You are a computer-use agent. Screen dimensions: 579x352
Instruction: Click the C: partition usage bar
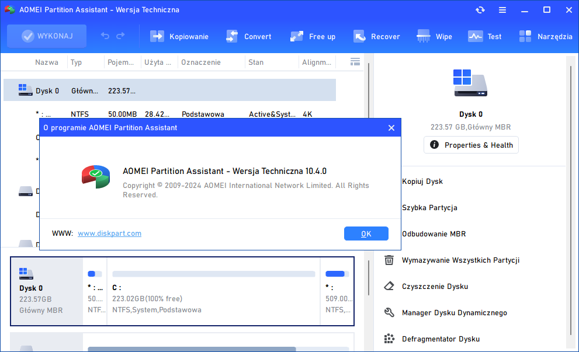[213, 274]
